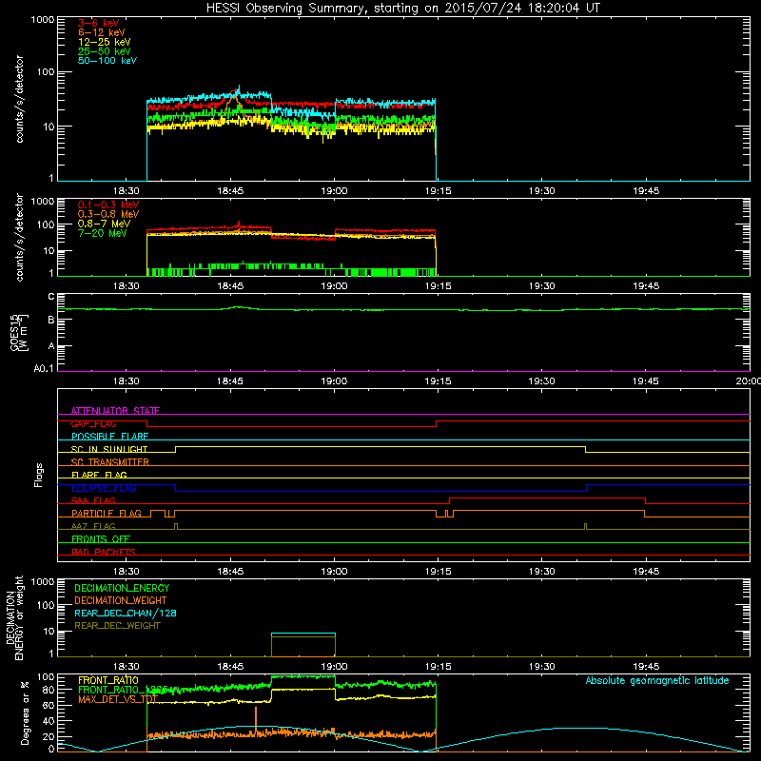761x761 pixels.
Task: Click the 20:00 time tick label
Action: click(x=749, y=381)
